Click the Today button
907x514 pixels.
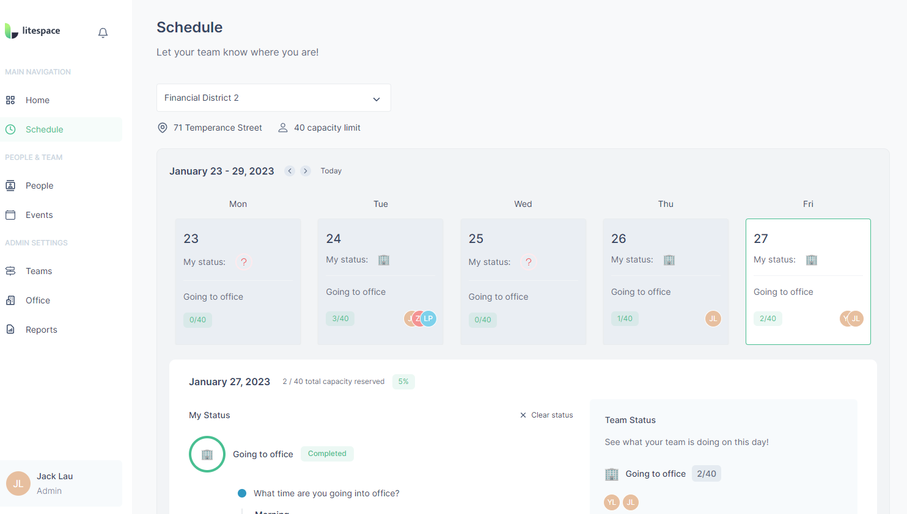coord(331,171)
